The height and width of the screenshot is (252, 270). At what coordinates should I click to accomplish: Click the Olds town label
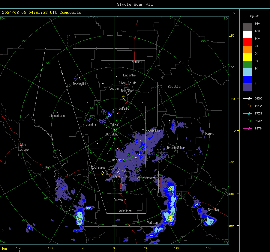(114, 125)
